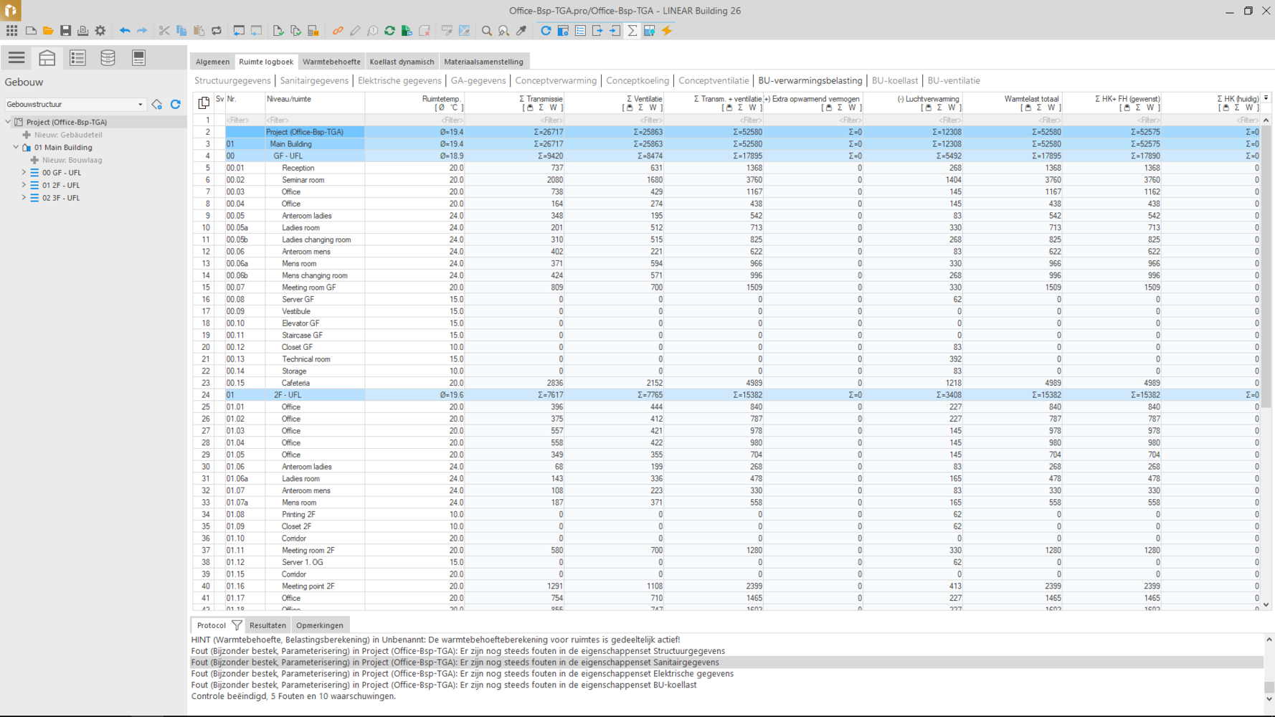
Task: Collapse the 01 Main Building node
Action: [x=16, y=148]
